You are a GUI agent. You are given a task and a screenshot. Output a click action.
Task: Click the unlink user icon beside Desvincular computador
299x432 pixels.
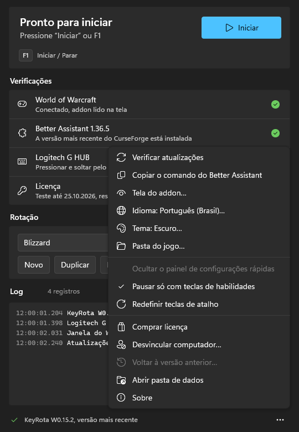pos(121,344)
